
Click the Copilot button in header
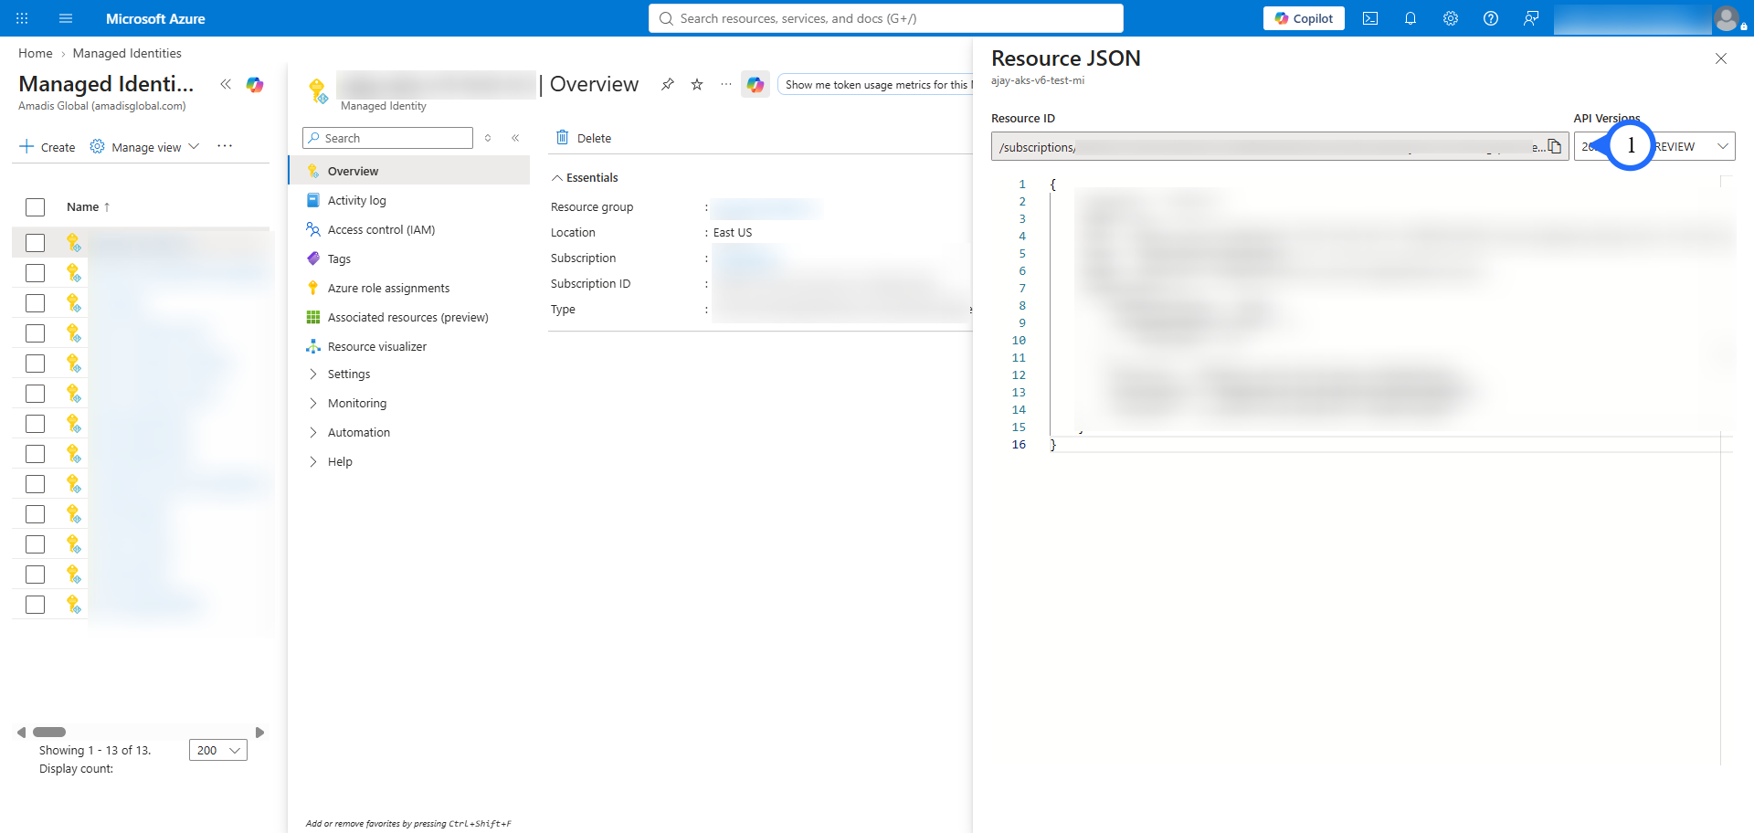(x=1304, y=18)
